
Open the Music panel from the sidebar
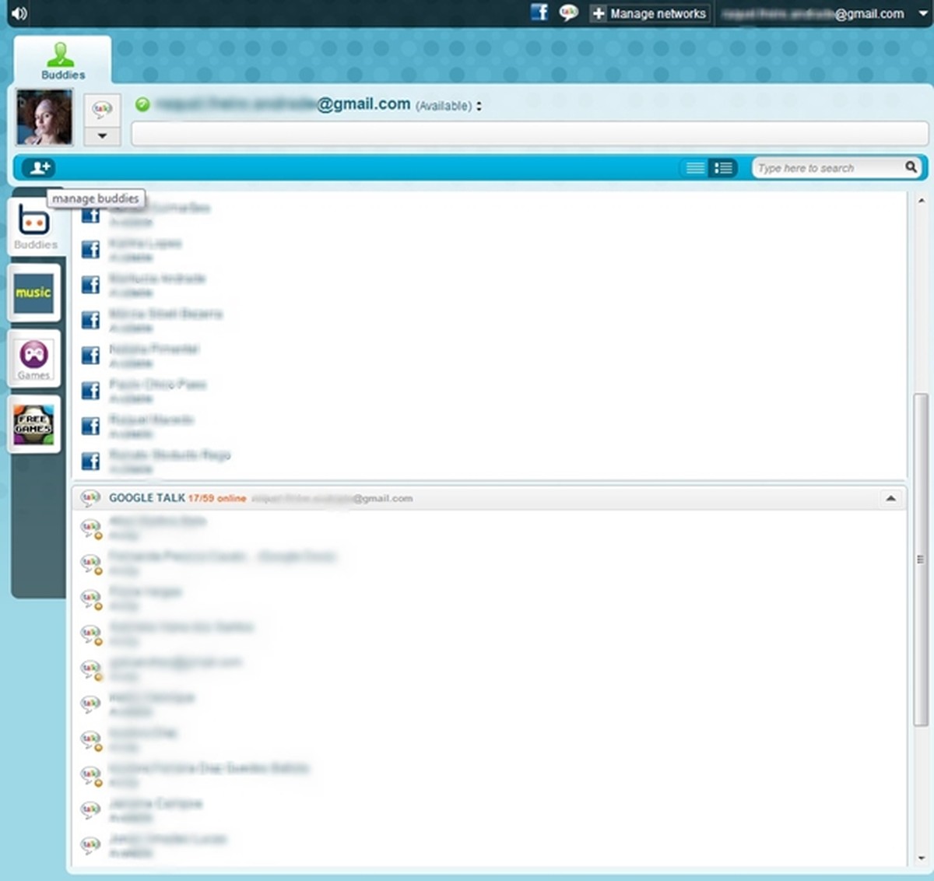[x=34, y=293]
